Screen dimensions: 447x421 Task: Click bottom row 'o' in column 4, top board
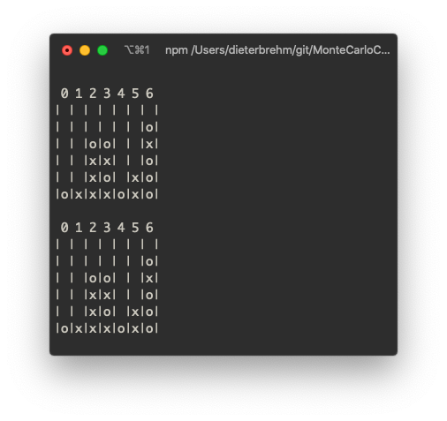(121, 195)
